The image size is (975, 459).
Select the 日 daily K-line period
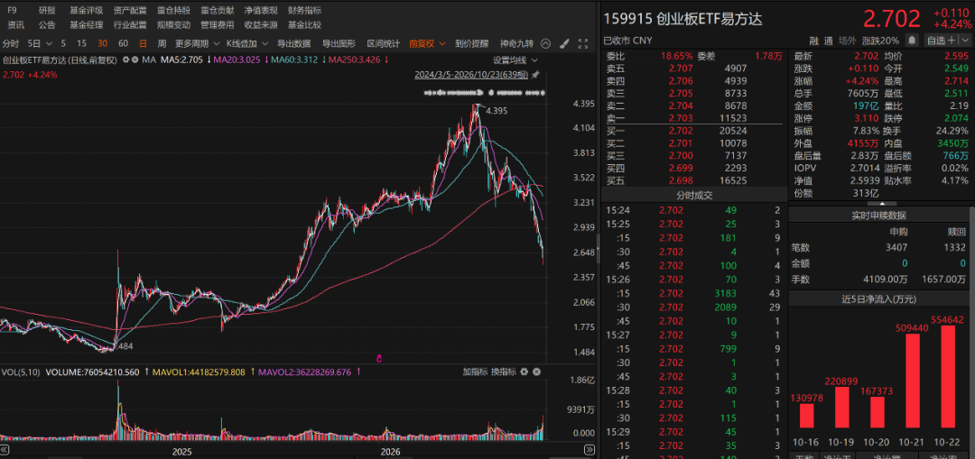(x=143, y=43)
